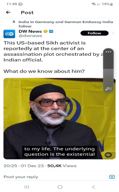
Task: Tap the follower context line above the post
Action: point(66,24)
